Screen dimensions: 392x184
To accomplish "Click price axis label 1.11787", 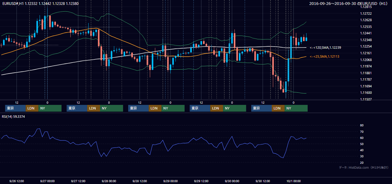I will point(366,79).
